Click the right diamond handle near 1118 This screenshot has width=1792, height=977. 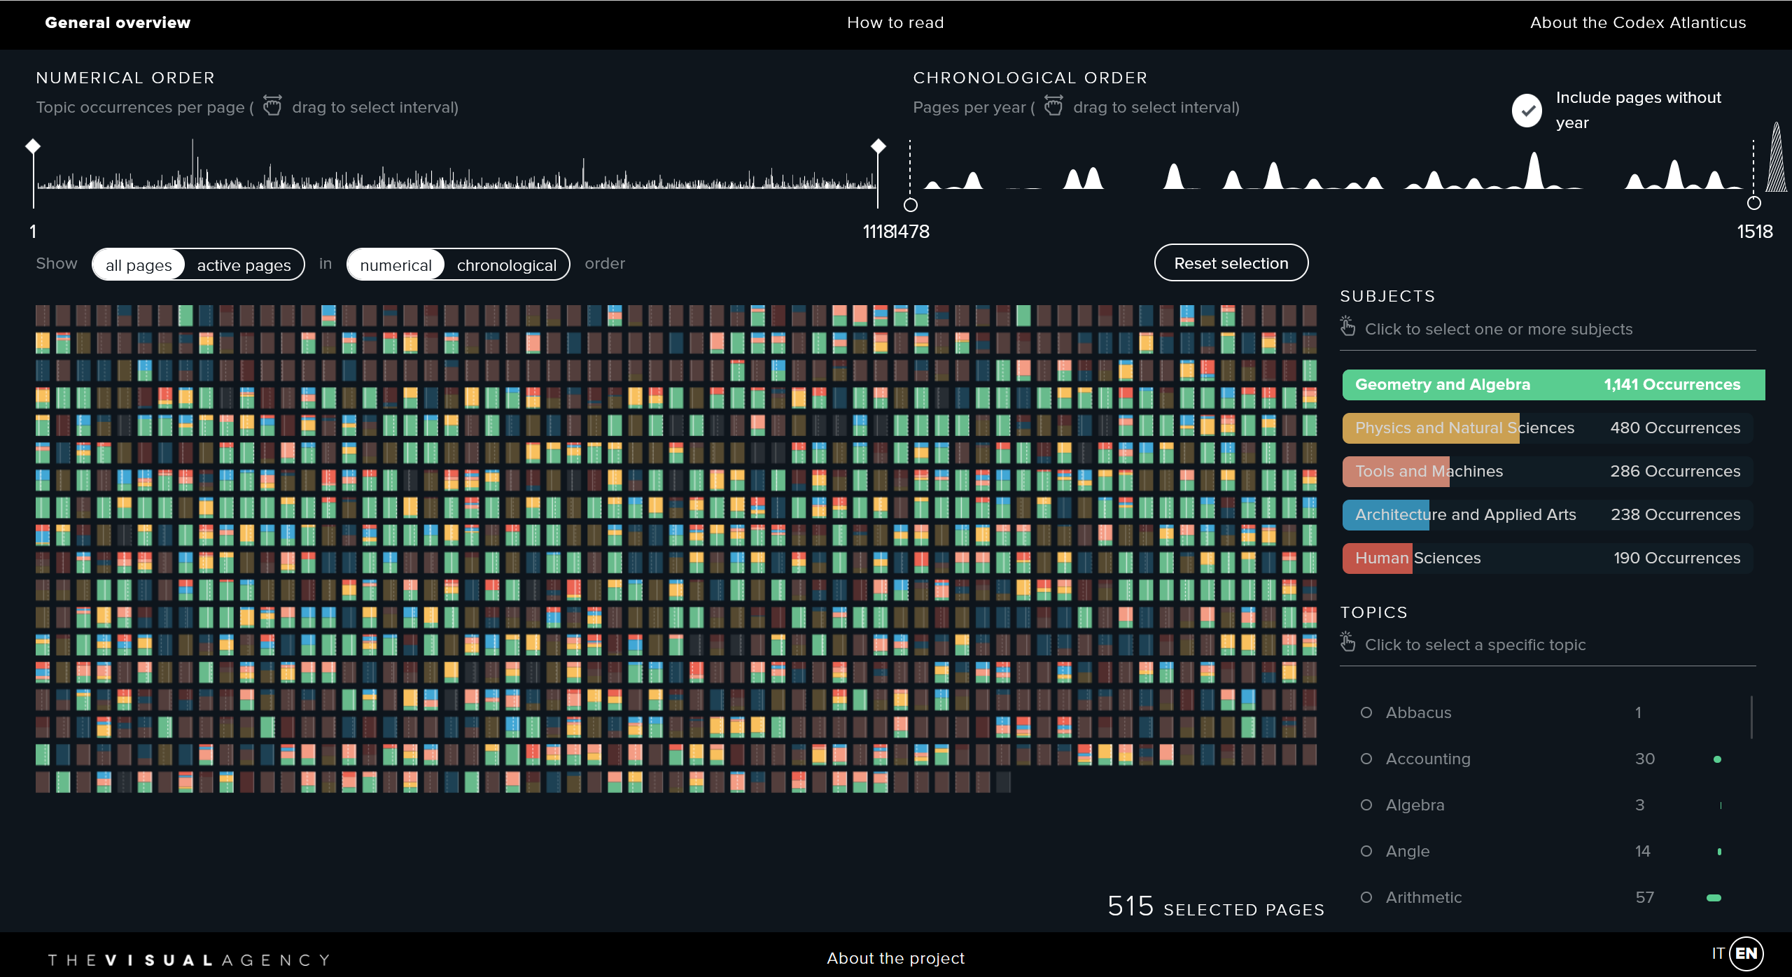878,146
